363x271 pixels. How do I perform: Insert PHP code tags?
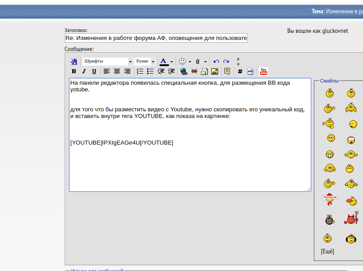pos(250,71)
